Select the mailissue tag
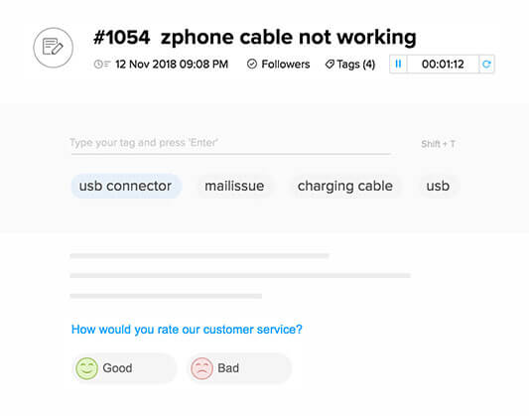Image resolution: width=529 pixels, height=416 pixels. click(234, 186)
